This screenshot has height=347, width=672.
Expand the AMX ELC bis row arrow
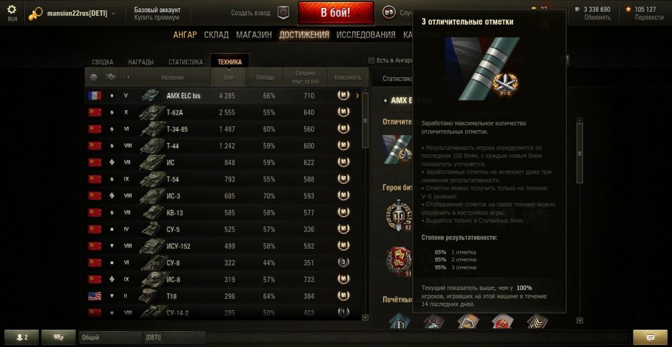pos(357,96)
